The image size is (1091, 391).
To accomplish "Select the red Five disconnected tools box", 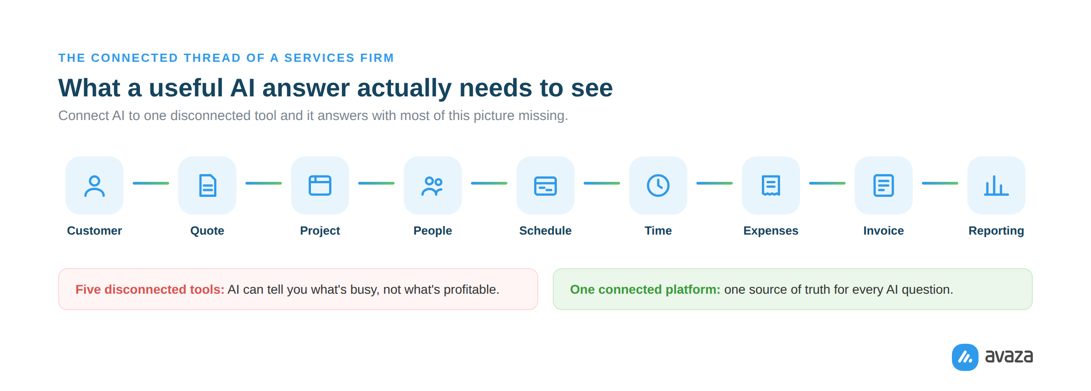I will click(298, 289).
